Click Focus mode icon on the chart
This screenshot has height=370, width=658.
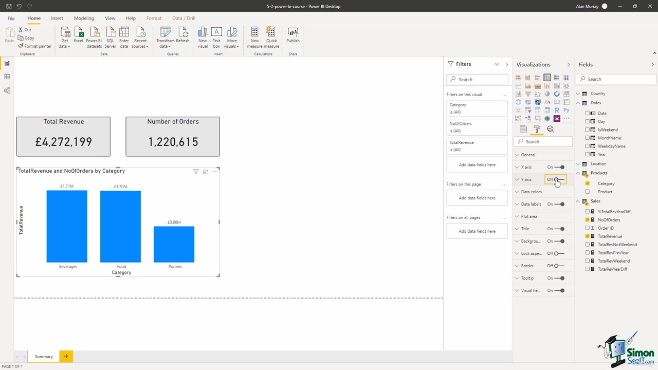tap(206, 172)
